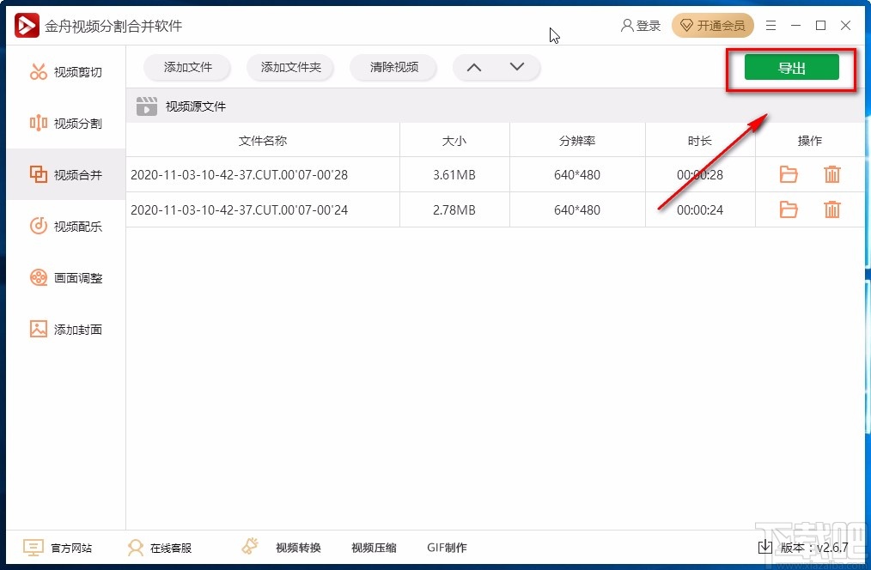Screen dimensions: 871x570
Task: Open folder location of the 00'07-00'28 clip
Action: (x=788, y=174)
